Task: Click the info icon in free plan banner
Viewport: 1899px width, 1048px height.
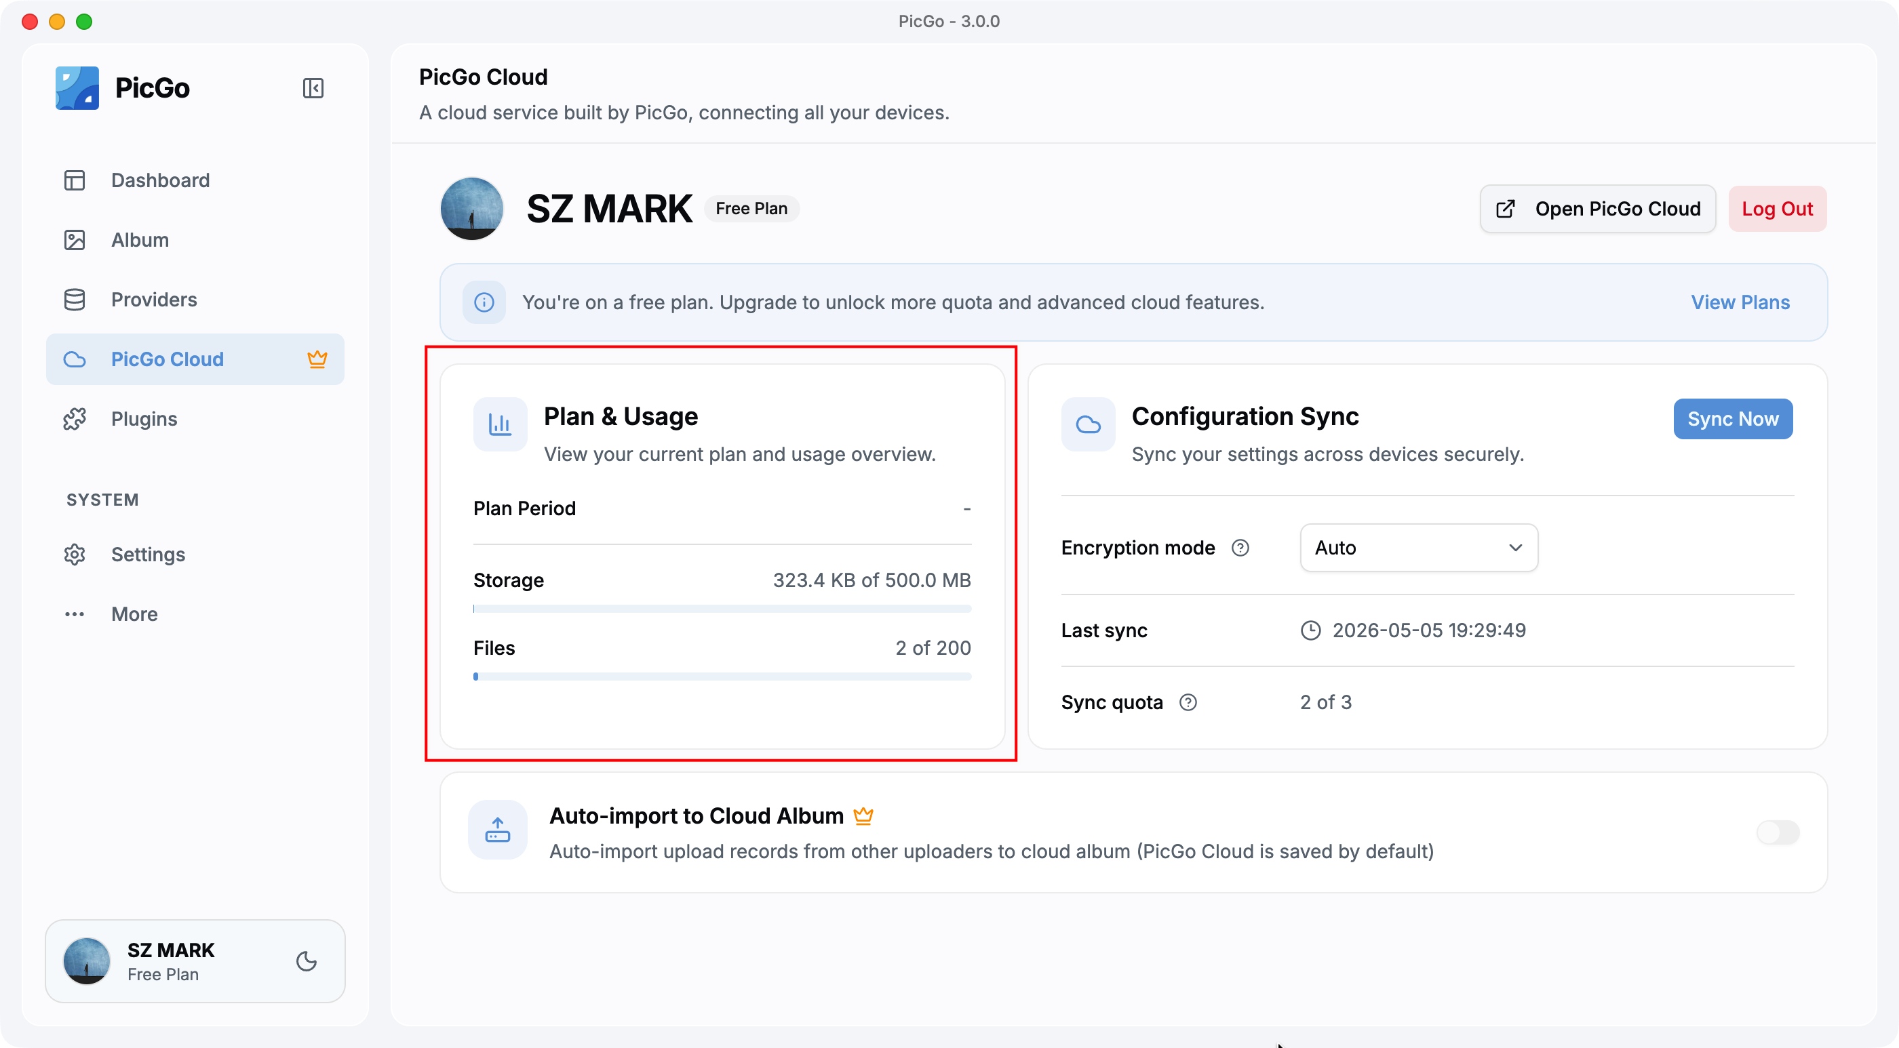Action: click(484, 302)
